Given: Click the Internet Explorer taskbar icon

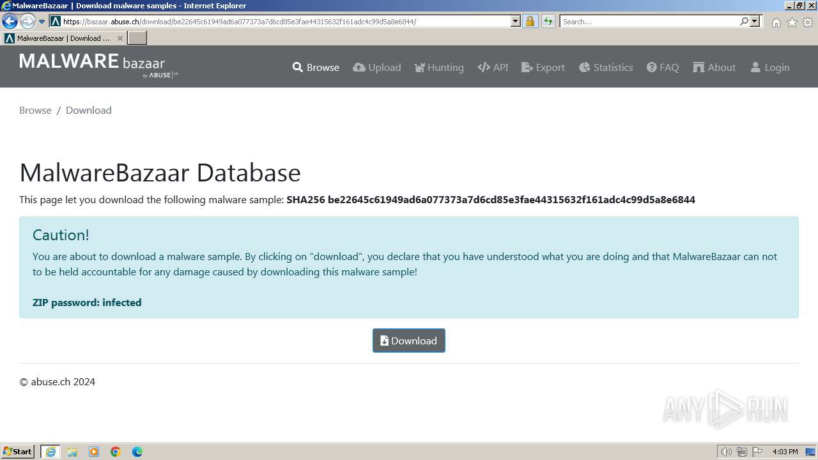Looking at the screenshot, I should [50, 452].
